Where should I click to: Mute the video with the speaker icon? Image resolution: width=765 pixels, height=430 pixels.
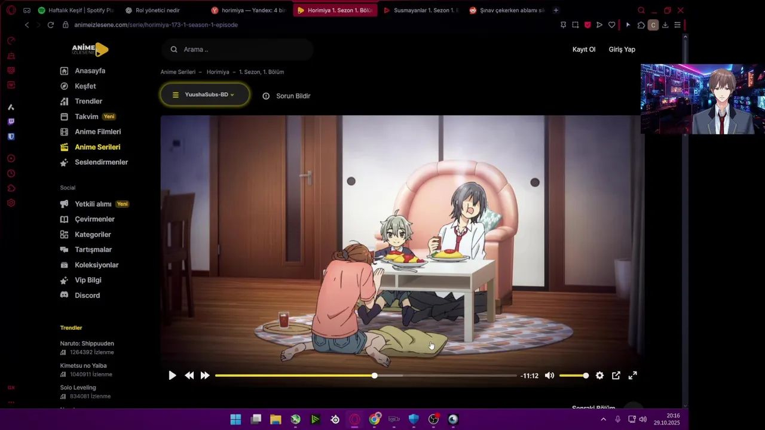pos(549,376)
